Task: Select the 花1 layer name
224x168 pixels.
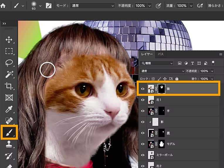Action: (x=159, y=100)
